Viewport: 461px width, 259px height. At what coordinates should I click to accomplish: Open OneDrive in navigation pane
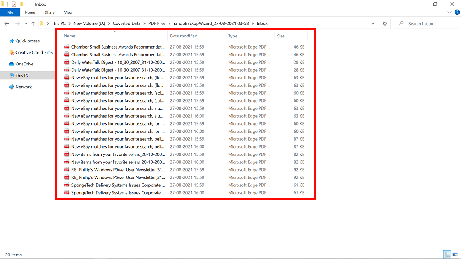pos(24,64)
